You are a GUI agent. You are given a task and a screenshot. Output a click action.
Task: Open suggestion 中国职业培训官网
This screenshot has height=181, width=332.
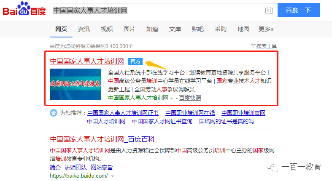coord(243,113)
